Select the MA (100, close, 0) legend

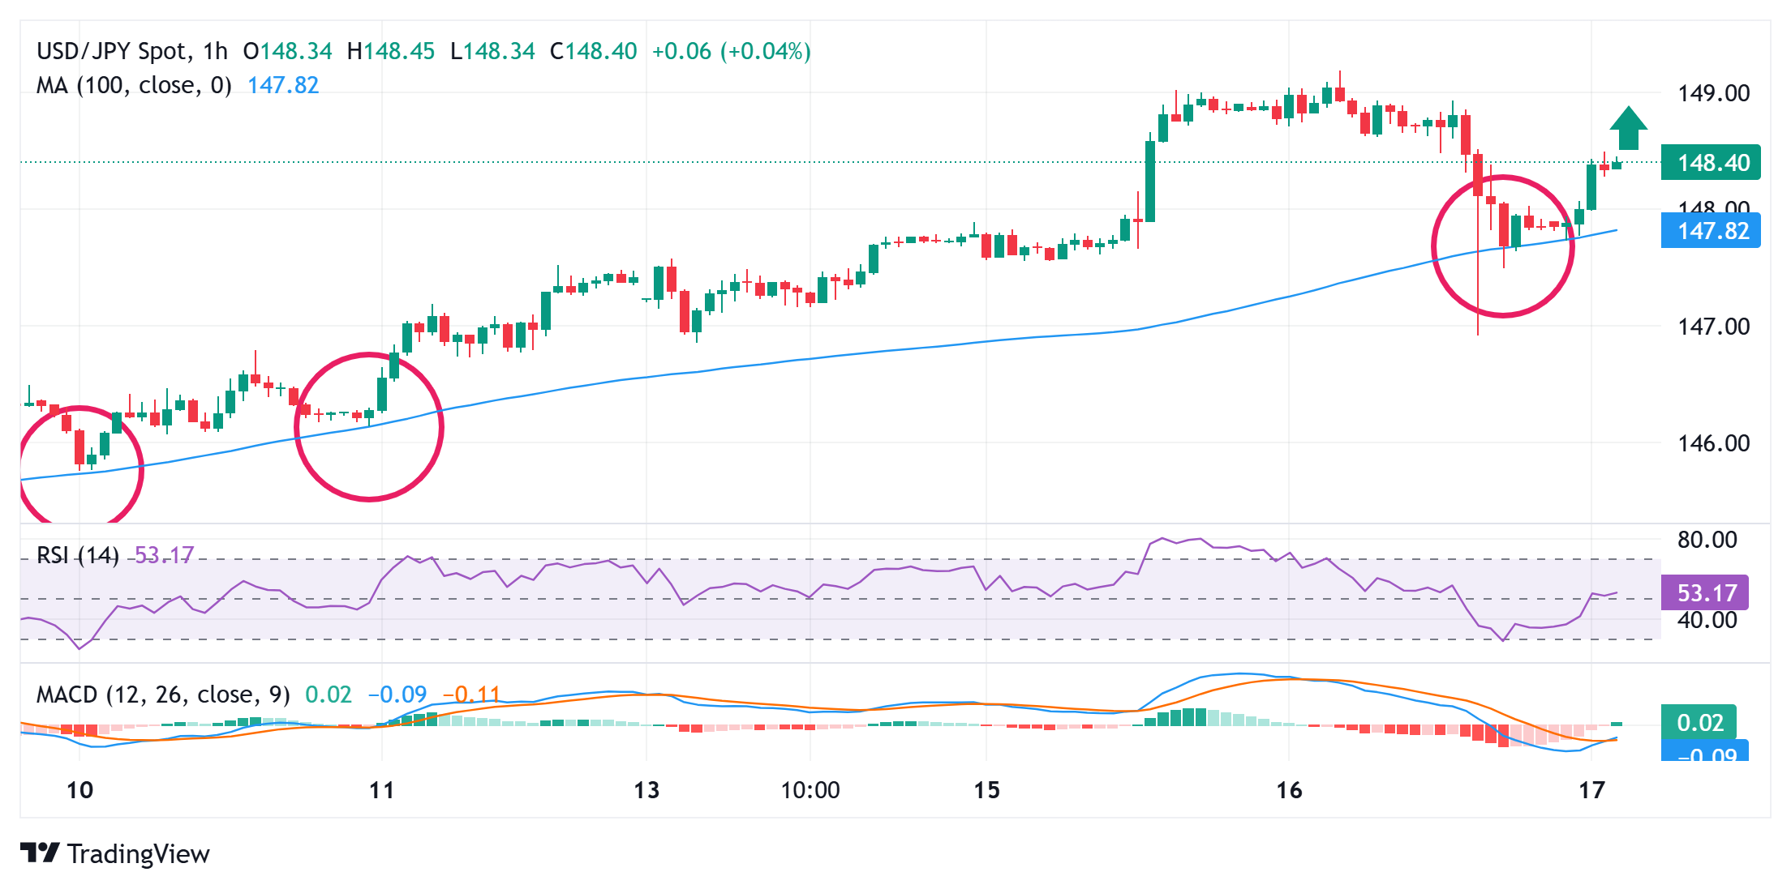tap(134, 85)
